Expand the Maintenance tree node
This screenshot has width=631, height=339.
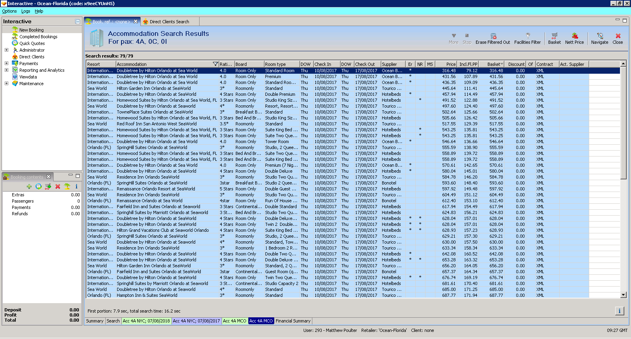[x=6, y=84]
